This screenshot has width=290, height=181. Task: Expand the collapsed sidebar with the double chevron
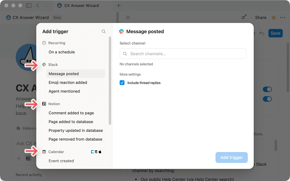pyautogui.click(x=128, y=17)
